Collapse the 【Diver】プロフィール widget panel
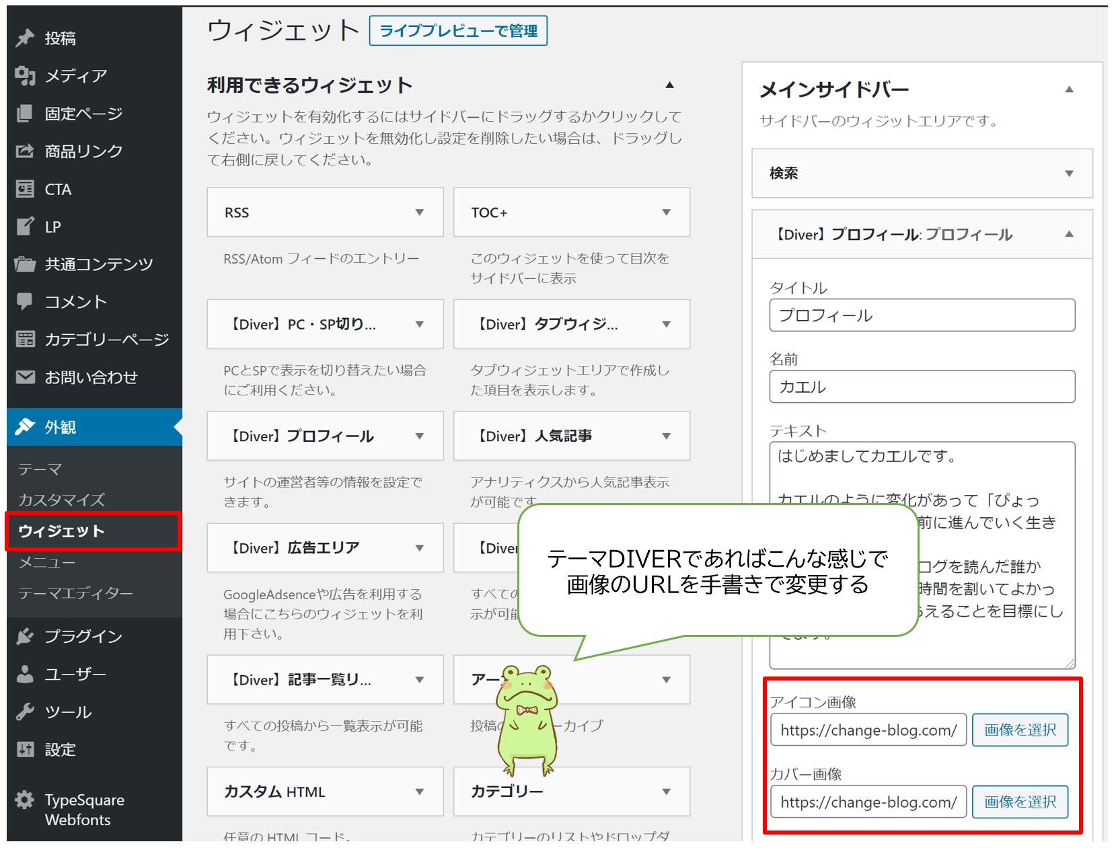 [x=1070, y=234]
